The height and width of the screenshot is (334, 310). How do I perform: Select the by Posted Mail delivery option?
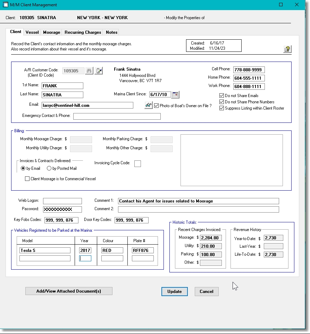coord(49,168)
